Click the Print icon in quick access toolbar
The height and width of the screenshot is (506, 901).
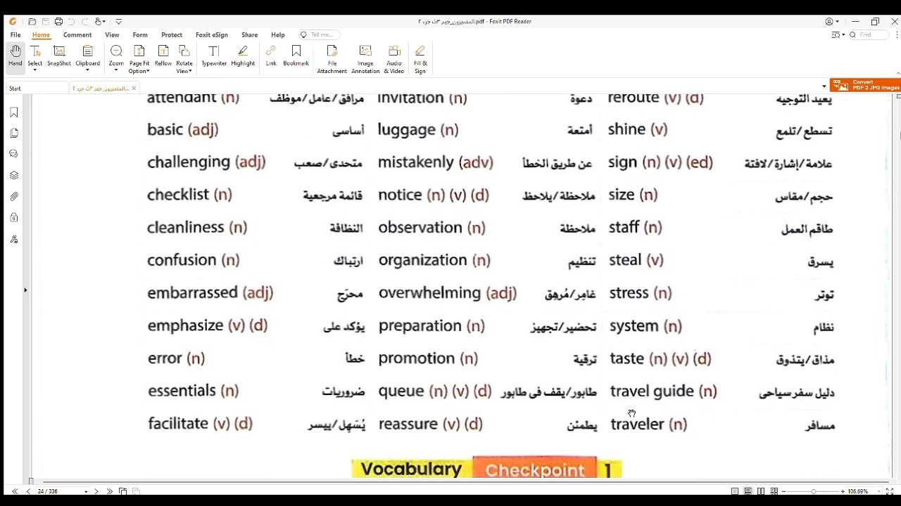pyautogui.click(x=58, y=22)
